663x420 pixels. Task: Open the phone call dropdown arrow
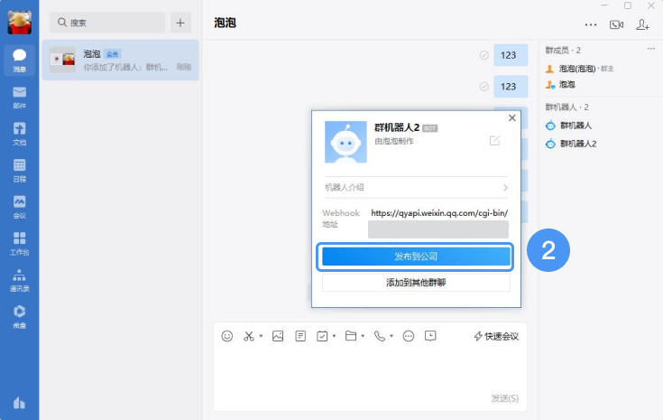391,337
